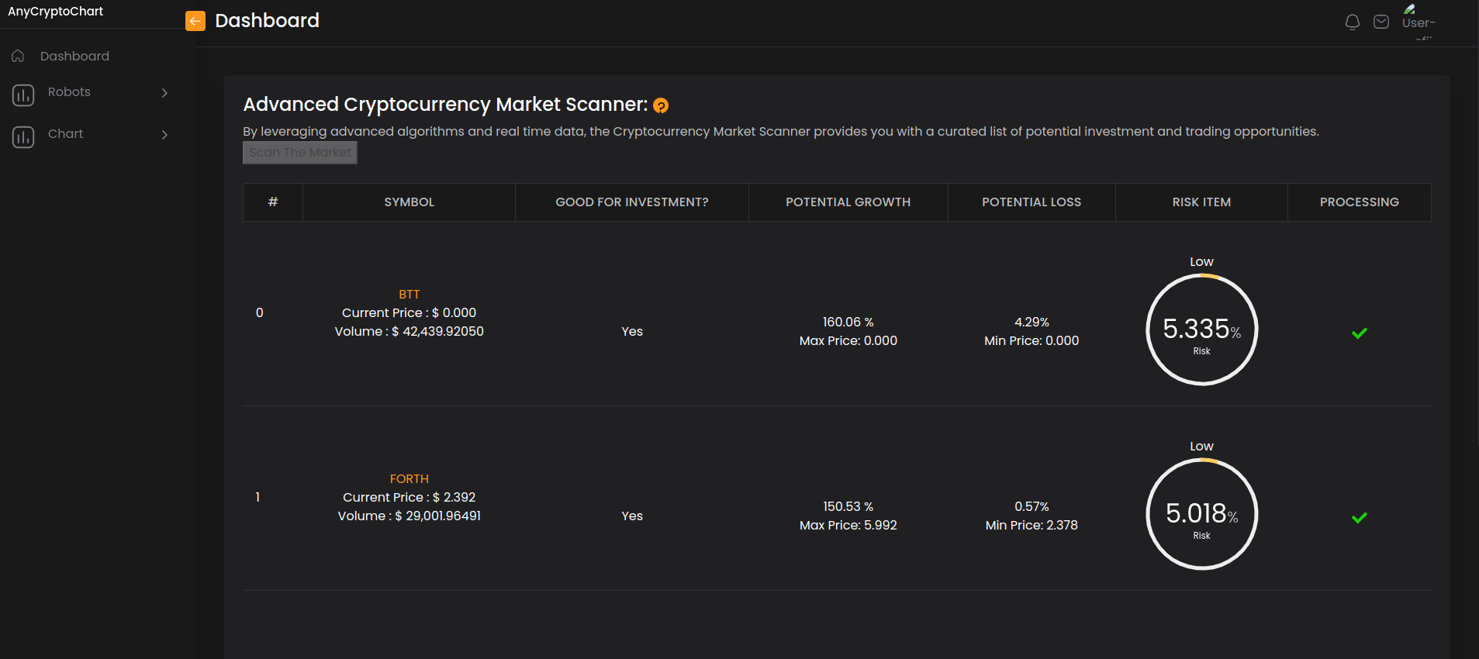Click the Yes value in BTT row
Viewport: 1479px width, 659px height.
tap(632, 331)
